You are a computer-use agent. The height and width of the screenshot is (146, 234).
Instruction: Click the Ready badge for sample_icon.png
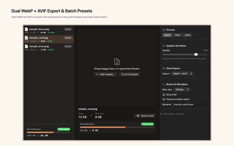[68, 46]
